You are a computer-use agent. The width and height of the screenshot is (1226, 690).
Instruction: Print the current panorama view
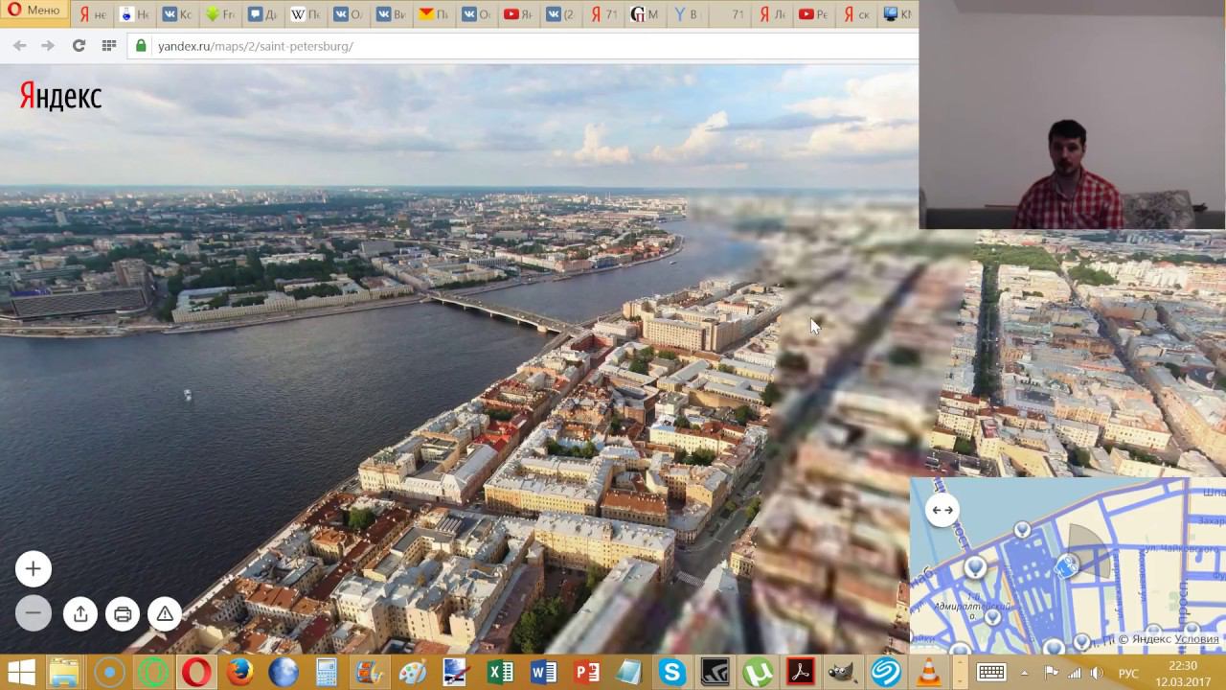123,613
